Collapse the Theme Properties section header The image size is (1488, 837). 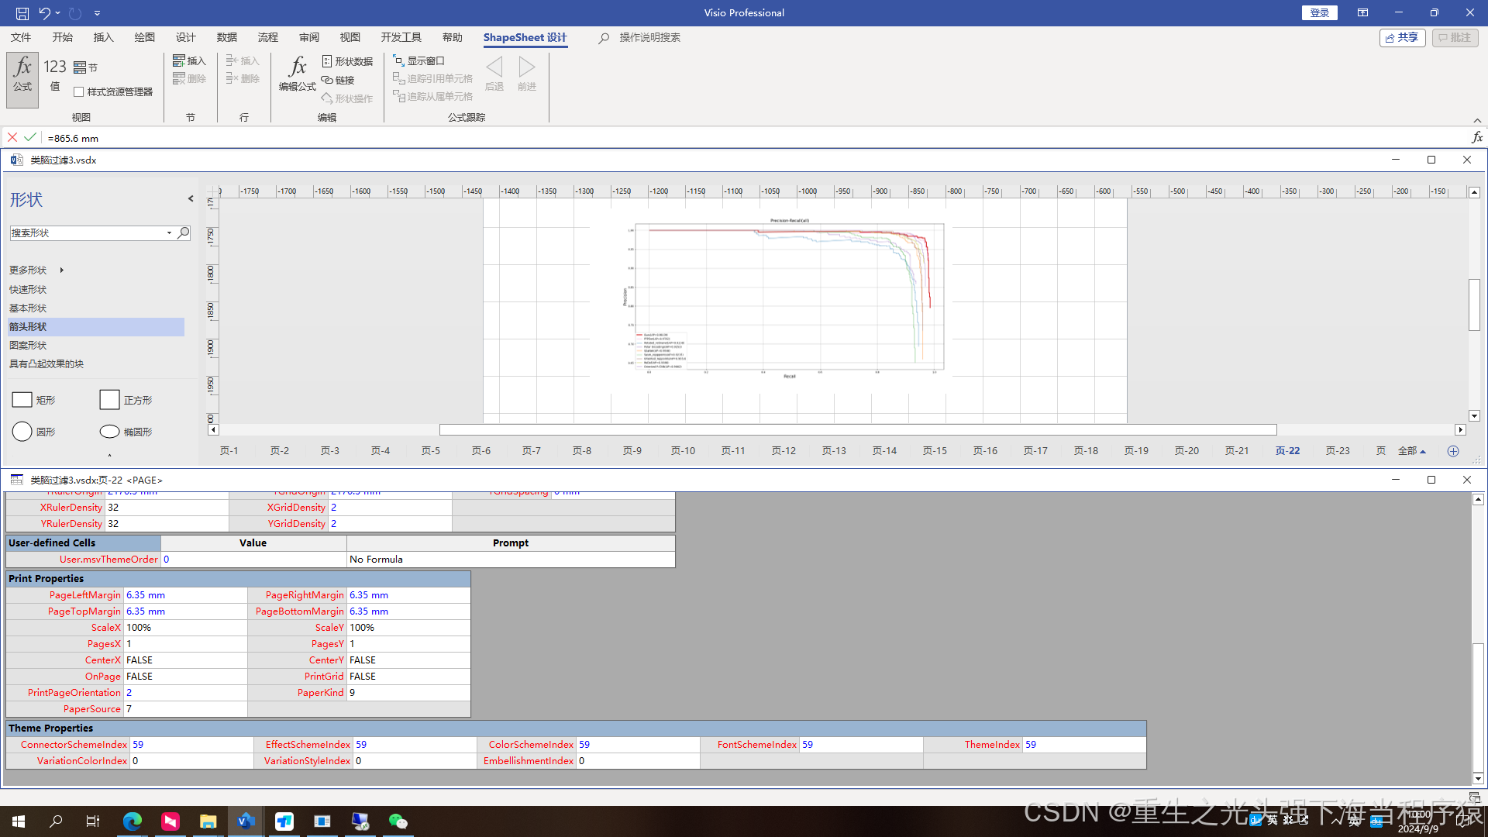576,728
